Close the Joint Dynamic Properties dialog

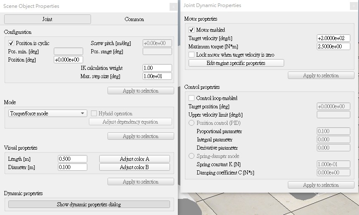(354, 6)
